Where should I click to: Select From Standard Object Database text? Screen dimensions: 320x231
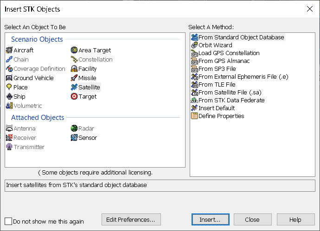tap(241, 37)
